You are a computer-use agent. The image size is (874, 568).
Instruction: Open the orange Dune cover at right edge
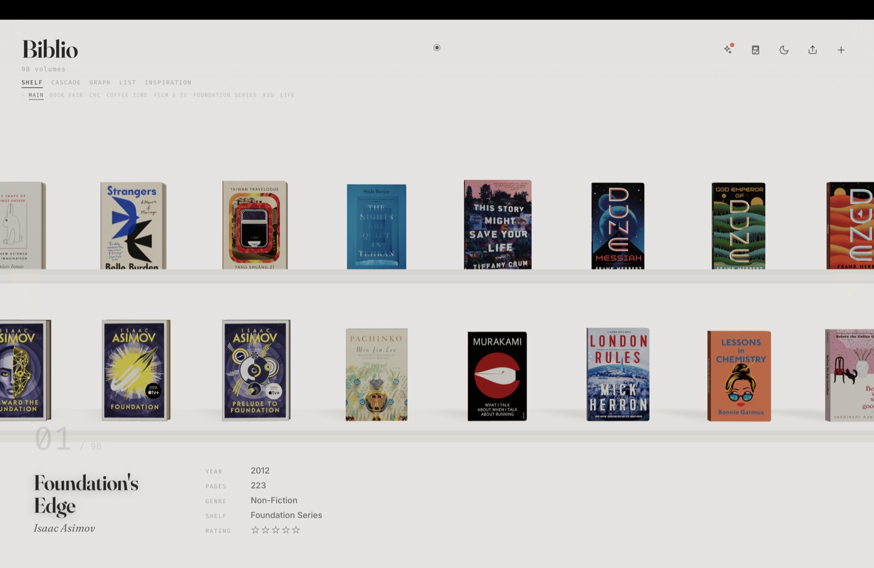point(850,226)
